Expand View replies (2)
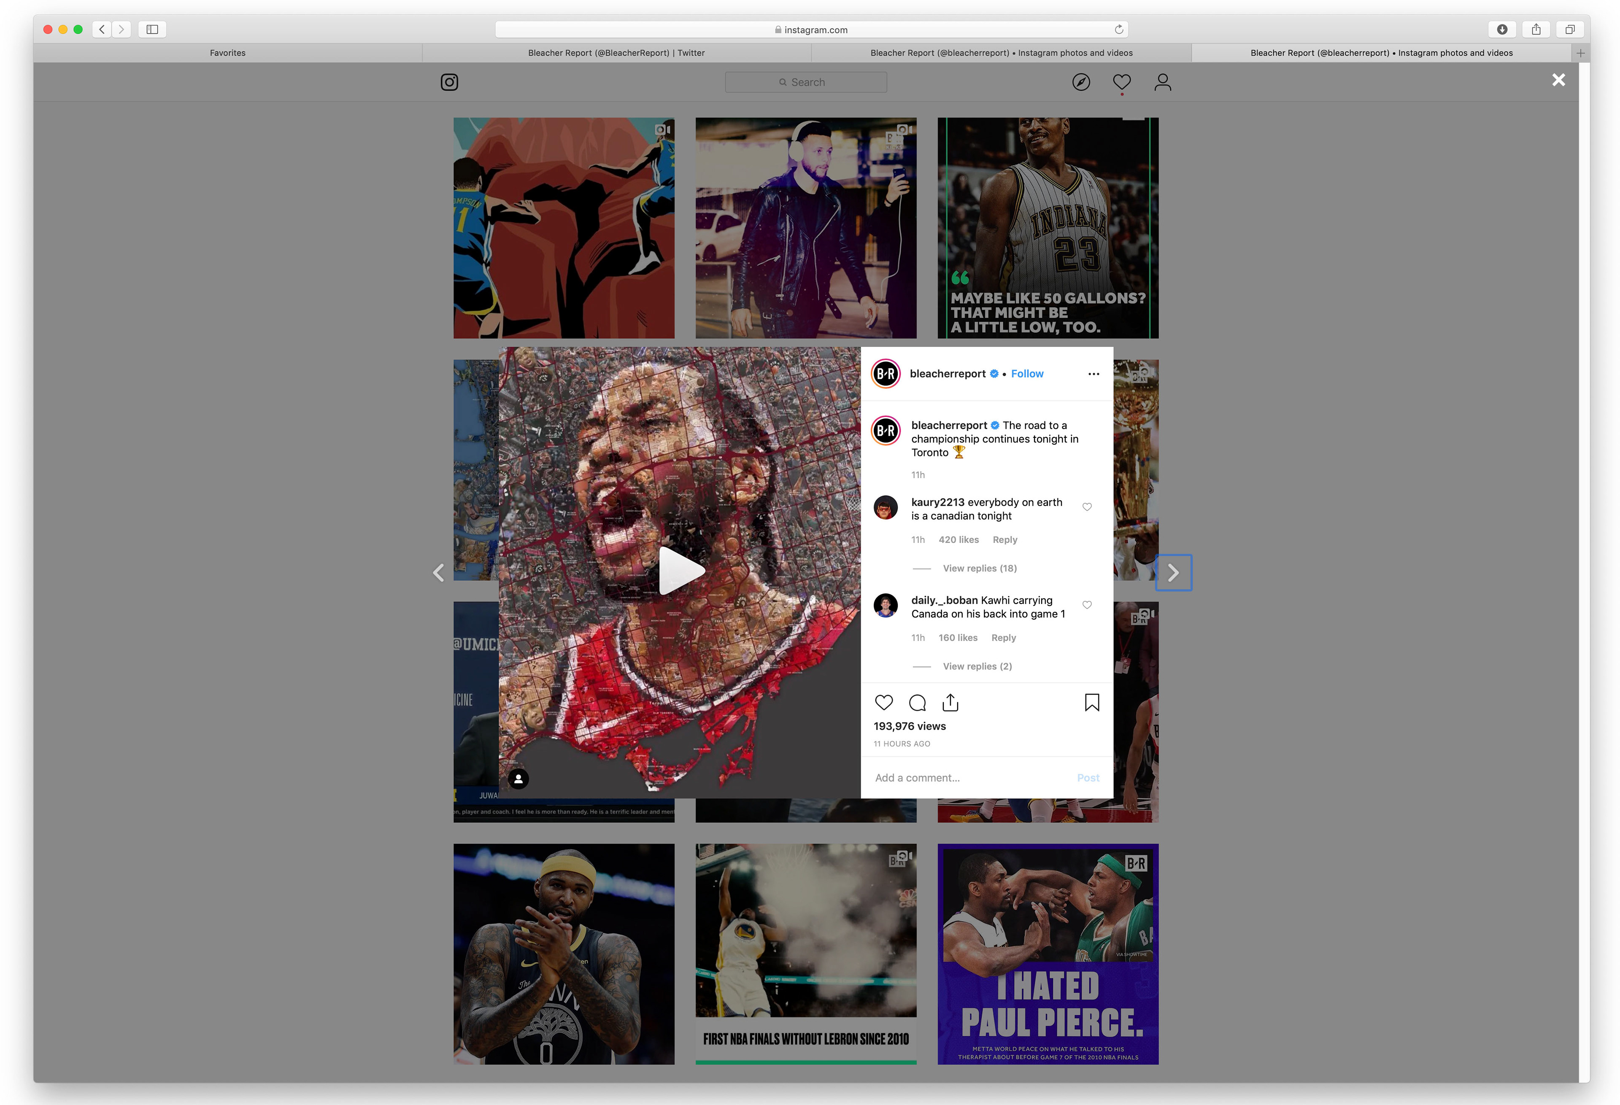The image size is (1620, 1105). pyautogui.click(x=977, y=666)
